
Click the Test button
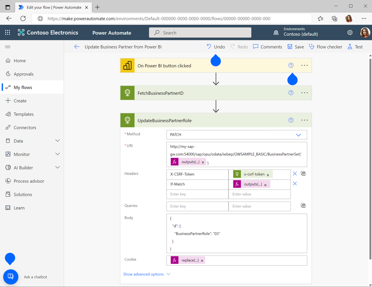(355, 47)
